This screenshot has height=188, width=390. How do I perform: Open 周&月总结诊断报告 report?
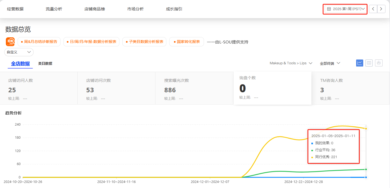(x=39, y=42)
